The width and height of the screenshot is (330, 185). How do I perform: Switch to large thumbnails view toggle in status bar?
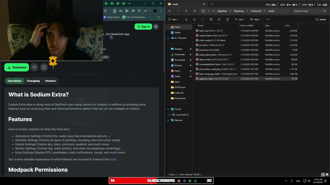tap(327, 175)
